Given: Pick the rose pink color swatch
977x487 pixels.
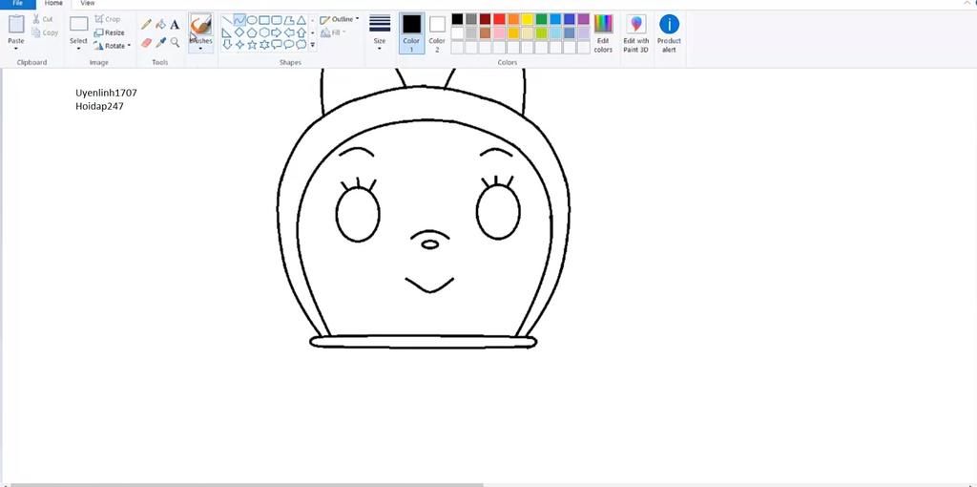Looking at the screenshot, I should tap(499, 33).
